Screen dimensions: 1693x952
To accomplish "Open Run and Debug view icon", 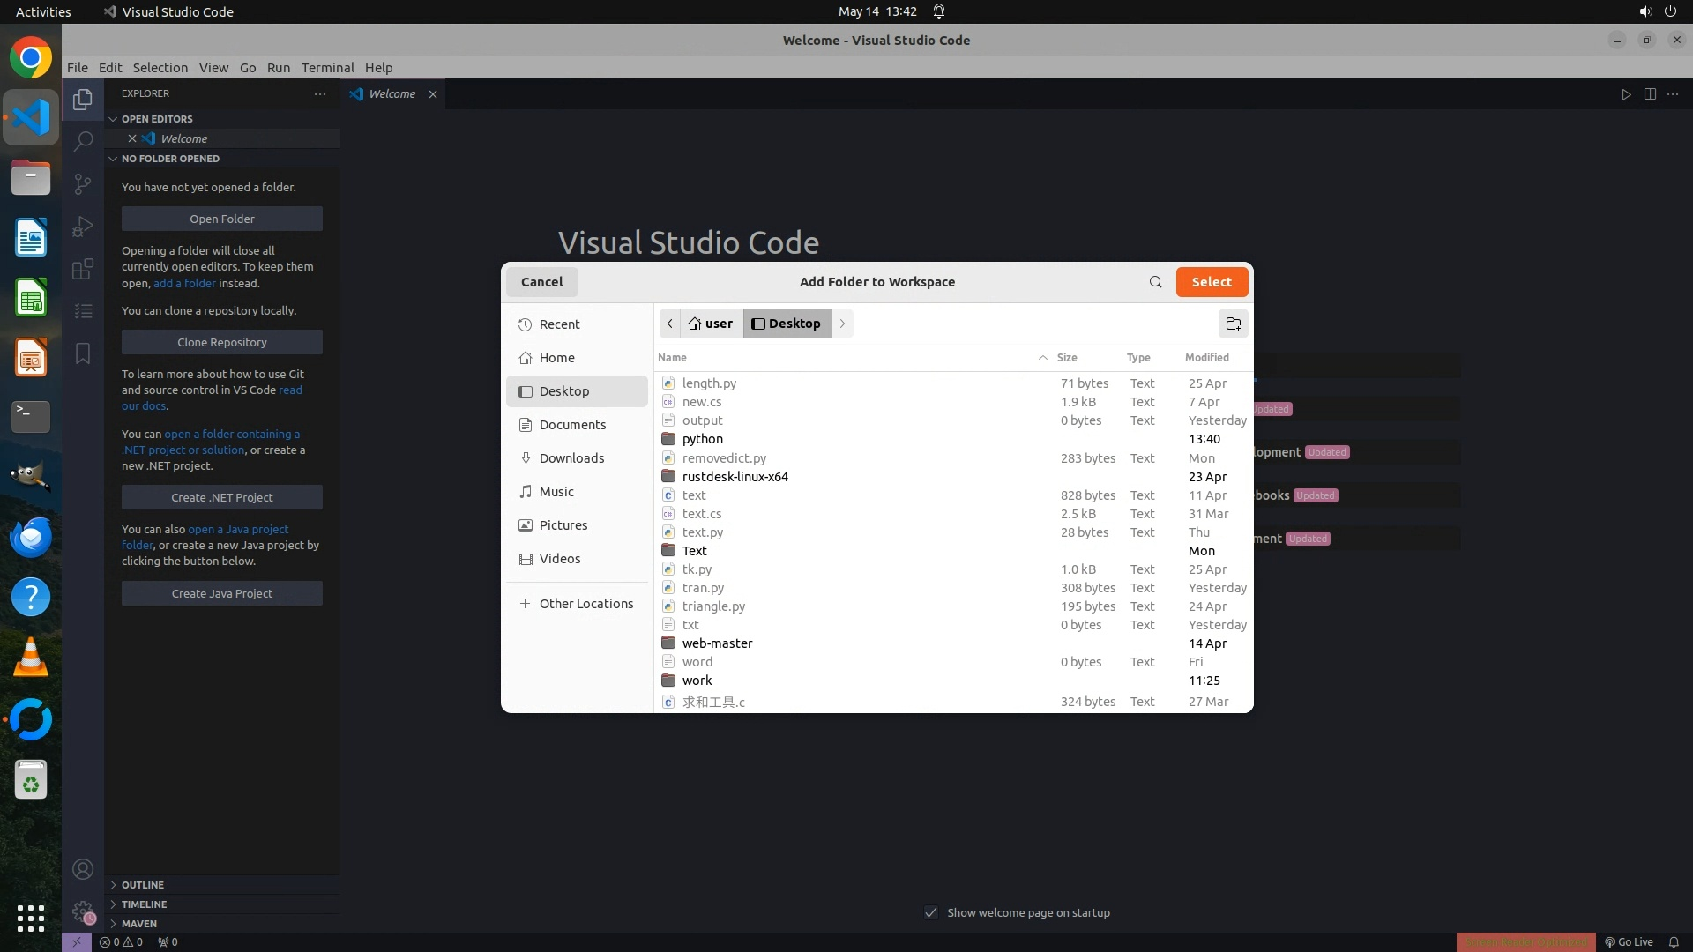I will click(x=83, y=227).
